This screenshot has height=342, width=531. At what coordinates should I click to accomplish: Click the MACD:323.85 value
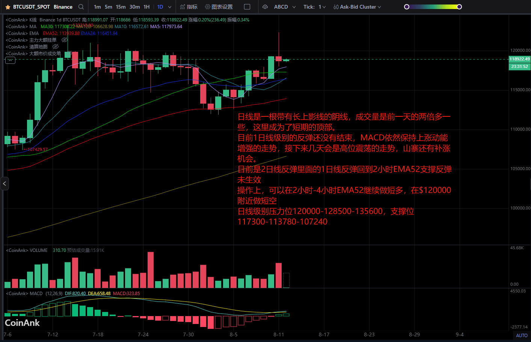point(126,293)
